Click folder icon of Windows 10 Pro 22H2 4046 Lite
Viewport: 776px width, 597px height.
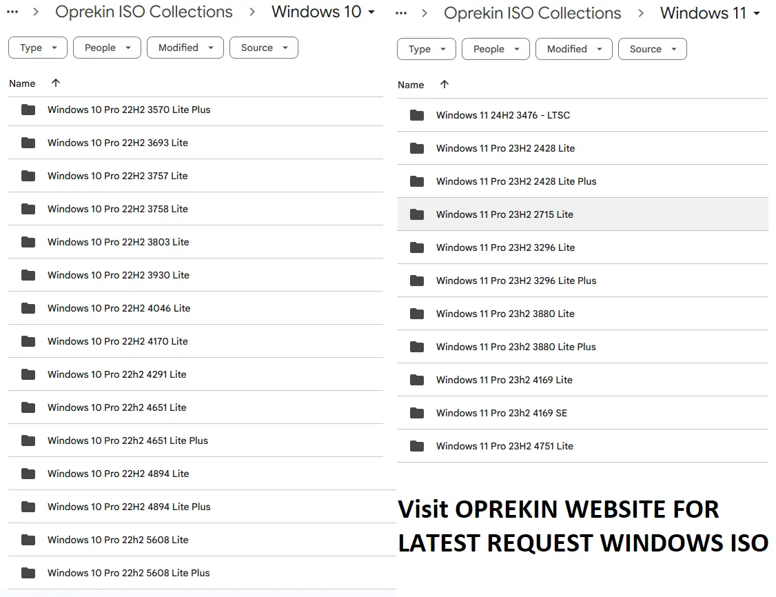(x=28, y=308)
